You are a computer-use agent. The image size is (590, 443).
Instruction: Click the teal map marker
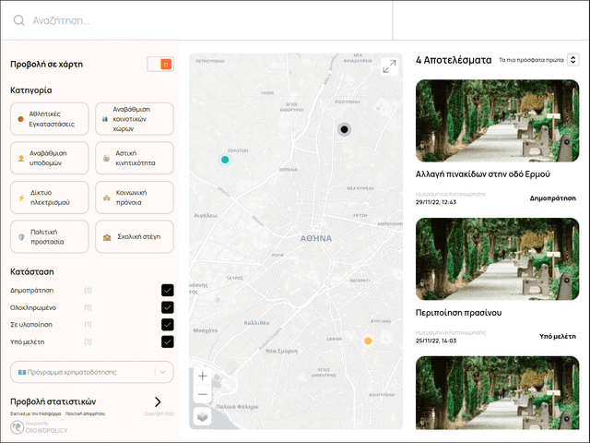pyautogui.click(x=225, y=160)
